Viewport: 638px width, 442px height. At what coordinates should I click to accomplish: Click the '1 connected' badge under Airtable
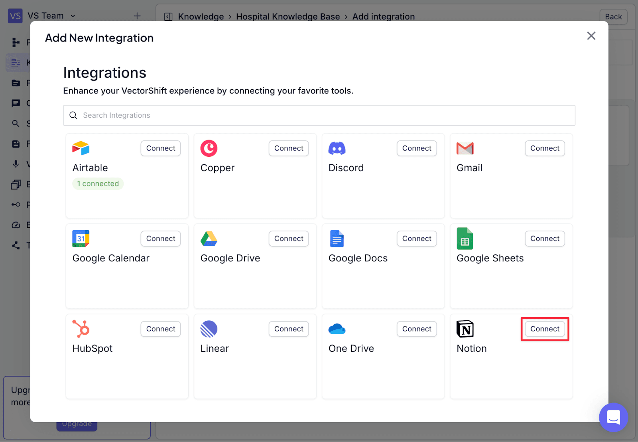98,184
